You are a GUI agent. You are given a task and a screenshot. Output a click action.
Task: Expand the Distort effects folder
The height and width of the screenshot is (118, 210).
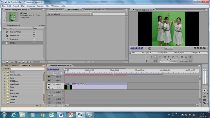[4, 78]
